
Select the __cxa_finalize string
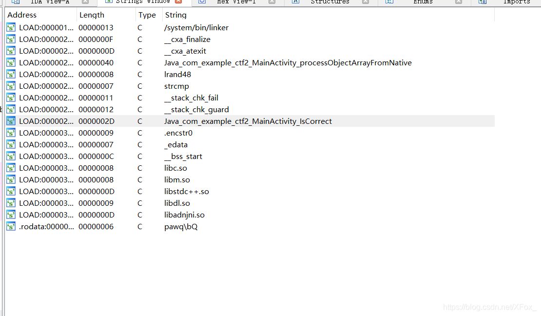187,39
